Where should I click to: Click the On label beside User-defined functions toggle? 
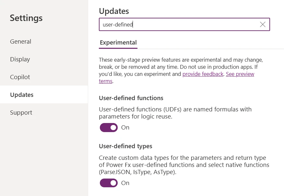click(x=125, y=128)
